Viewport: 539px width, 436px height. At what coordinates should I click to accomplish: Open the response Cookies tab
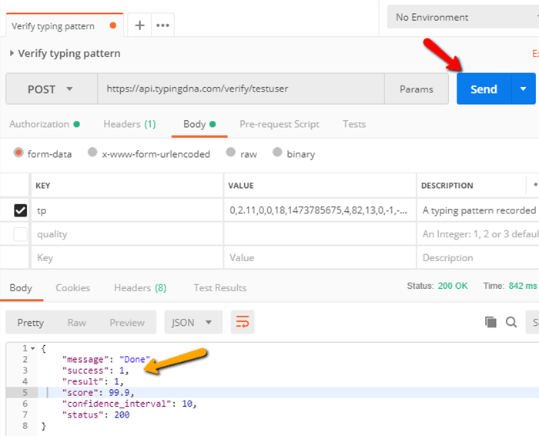pos(73,288)
